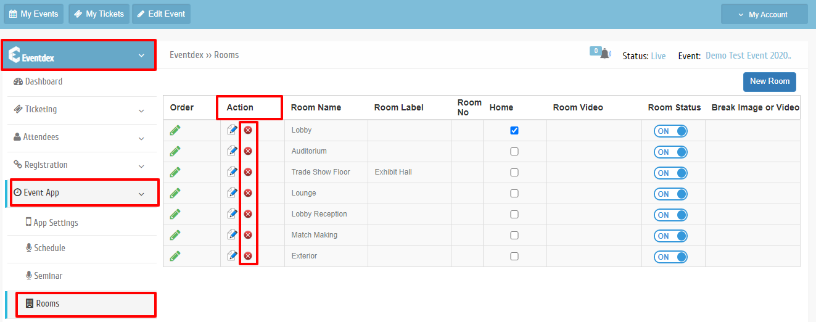Delete the Trade Show Floor room

248,172
